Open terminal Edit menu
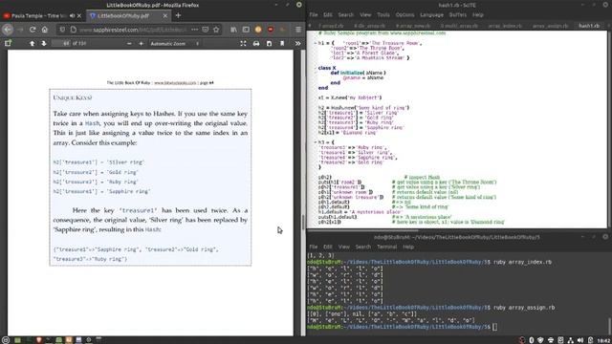 coord(328,247)
